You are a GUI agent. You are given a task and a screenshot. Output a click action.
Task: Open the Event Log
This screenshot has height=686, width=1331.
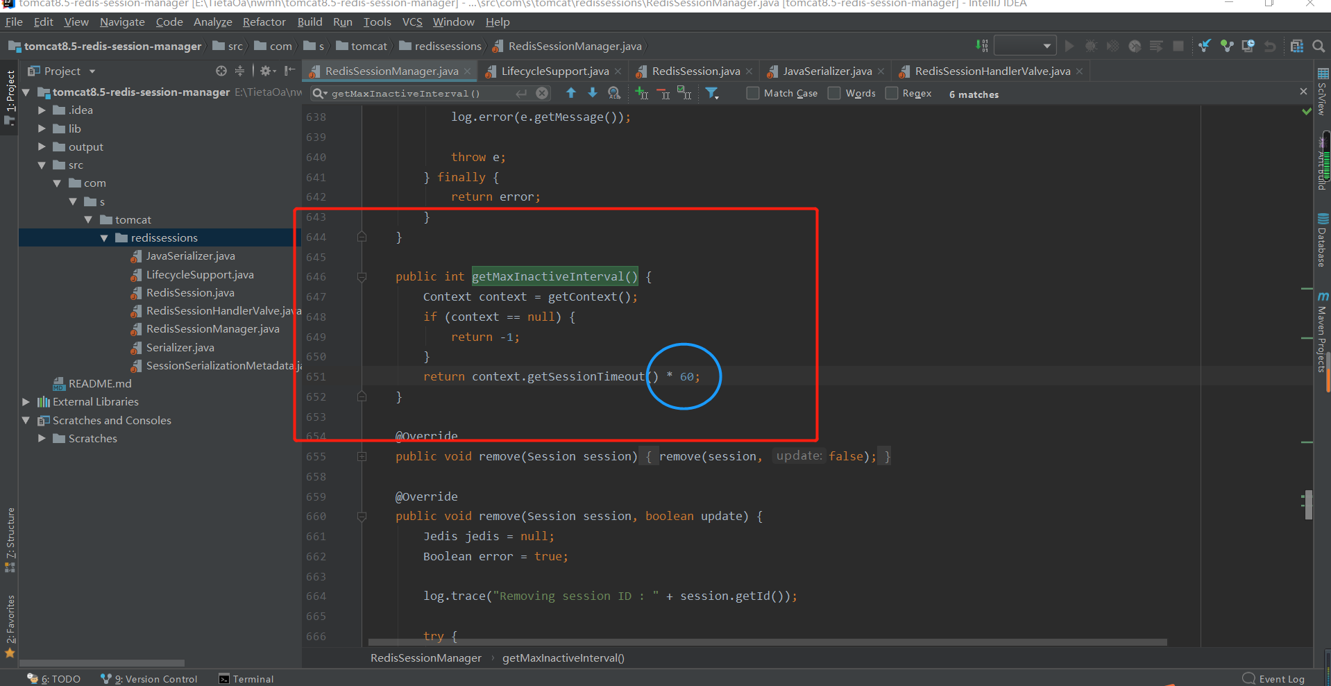coord(1274,679)
